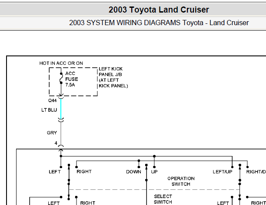266x205 pixels.
Task: Click 'LEFT' label under pin 4
Action: pos(55,172)
